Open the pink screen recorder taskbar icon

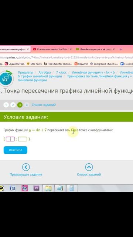[25, 188]
